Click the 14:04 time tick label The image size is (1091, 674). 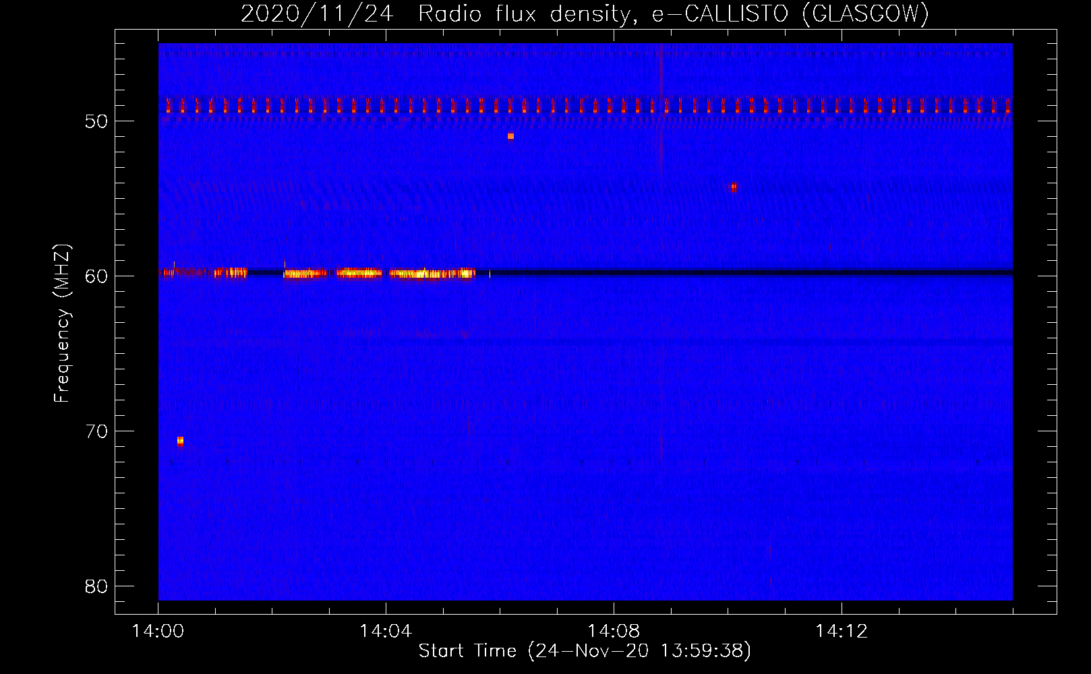point(386,632)
